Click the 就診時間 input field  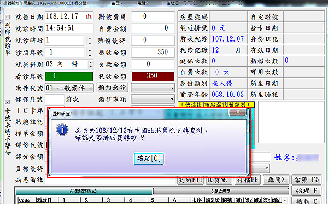[69, 28]
